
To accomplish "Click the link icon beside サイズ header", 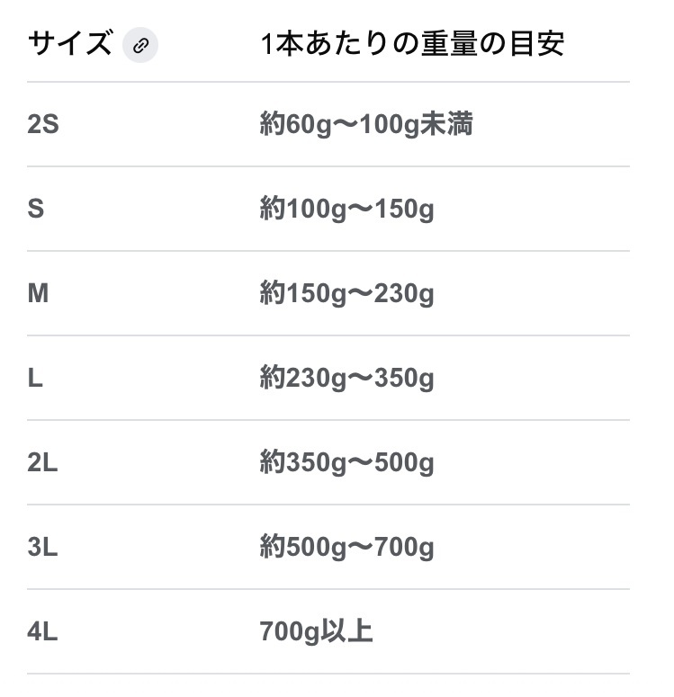I will [x=140, y=45].
